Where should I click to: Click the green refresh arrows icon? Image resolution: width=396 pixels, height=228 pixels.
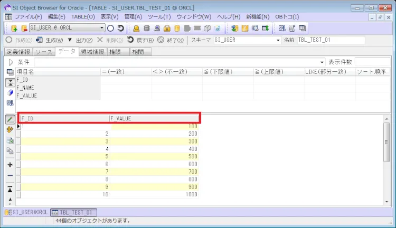(x=234, y=28)
